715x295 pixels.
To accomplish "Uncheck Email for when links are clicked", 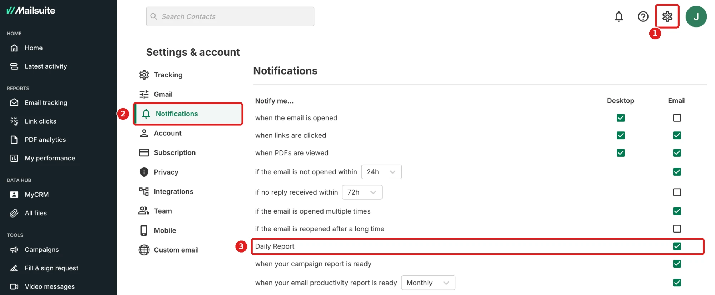I will click(677, 135).
